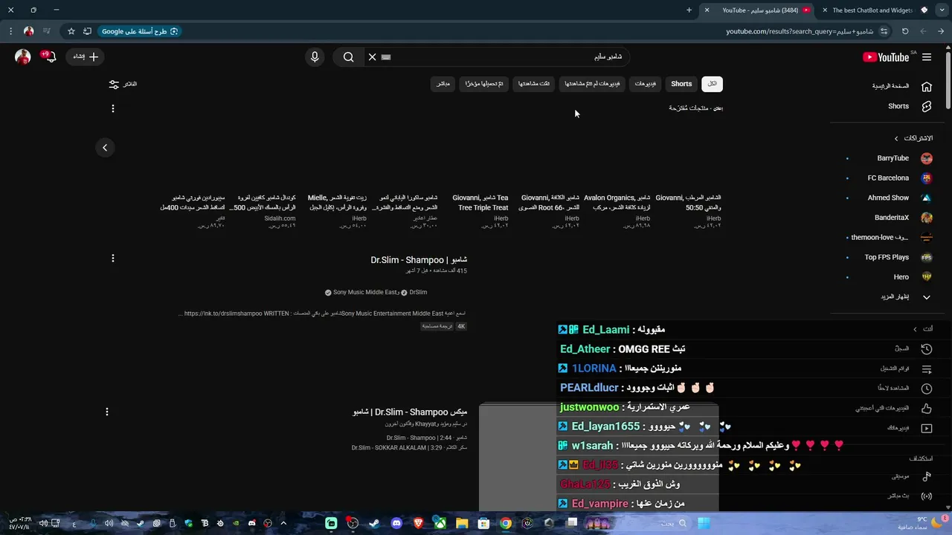952x535 pixels.
Task: Open a new Chrome tab
Action: [x=689, y=10]
